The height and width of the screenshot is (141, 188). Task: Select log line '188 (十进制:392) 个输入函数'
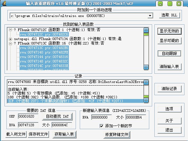pyautogui.click(x=76, y=97)
